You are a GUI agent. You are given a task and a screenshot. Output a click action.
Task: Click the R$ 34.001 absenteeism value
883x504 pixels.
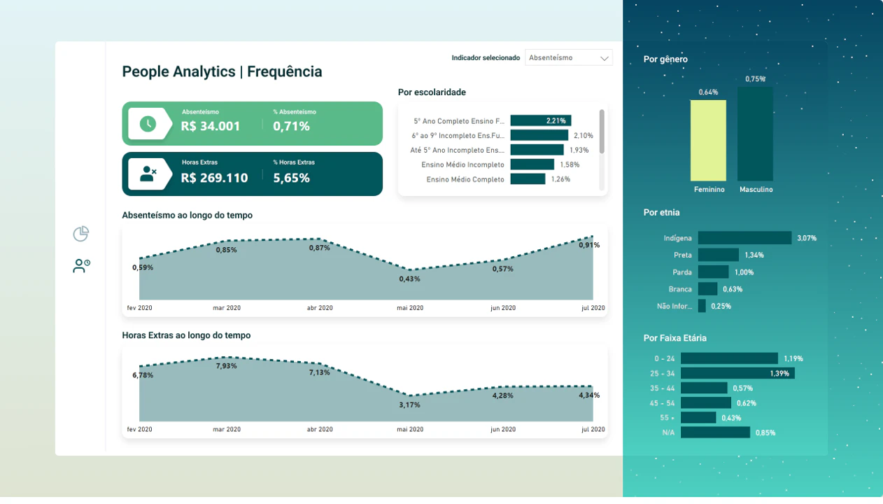[211, 127]
